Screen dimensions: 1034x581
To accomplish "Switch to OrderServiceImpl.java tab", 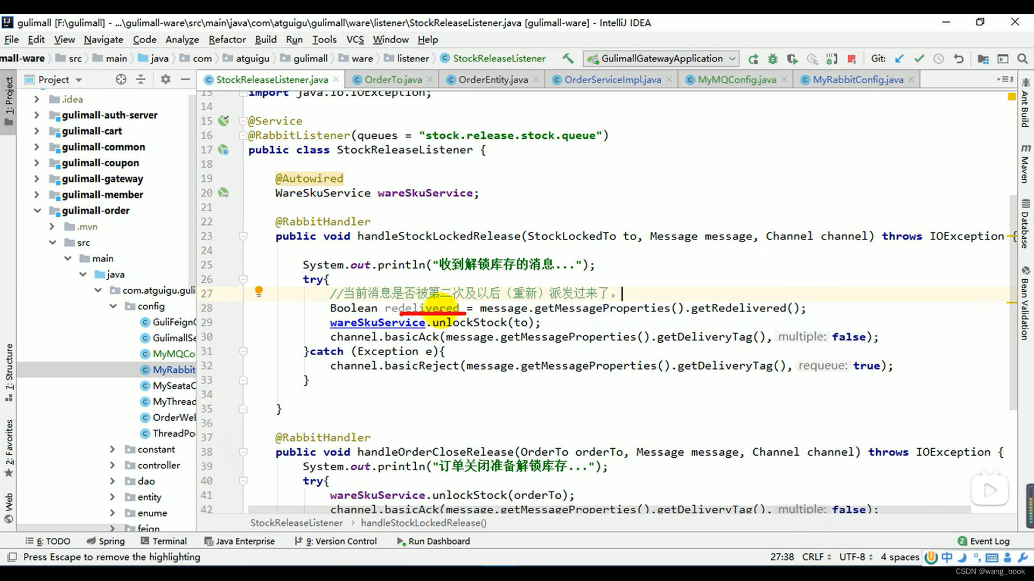I will point(612,80).
